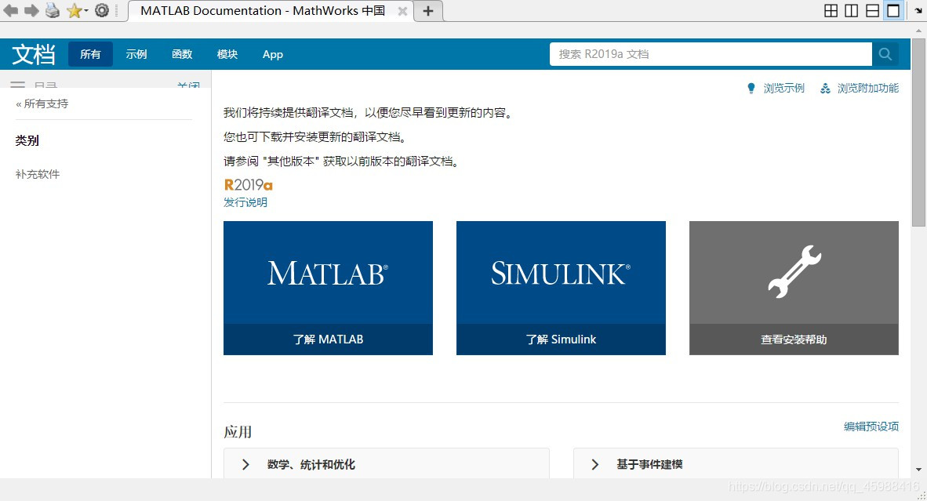
Task: Open the 浏览附加功能 link
Action: (x=868, y=88)
